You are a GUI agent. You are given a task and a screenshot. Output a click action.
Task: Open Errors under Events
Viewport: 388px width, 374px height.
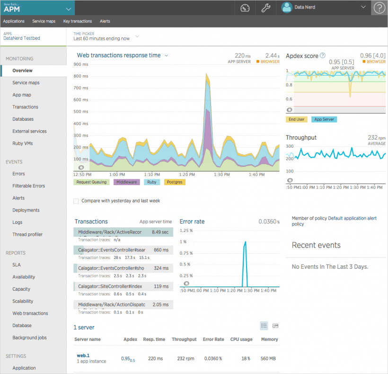pos(18,174)
